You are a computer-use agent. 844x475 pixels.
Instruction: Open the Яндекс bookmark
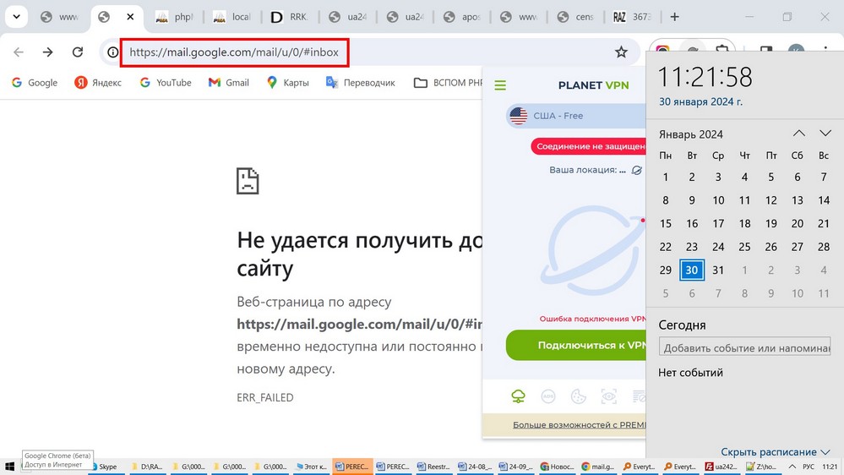(x=99, y=82)
